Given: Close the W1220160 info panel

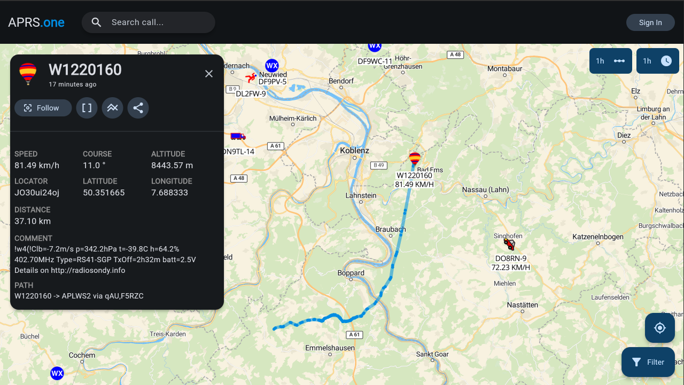Looking at the screenshot, I should click(209, 74).
